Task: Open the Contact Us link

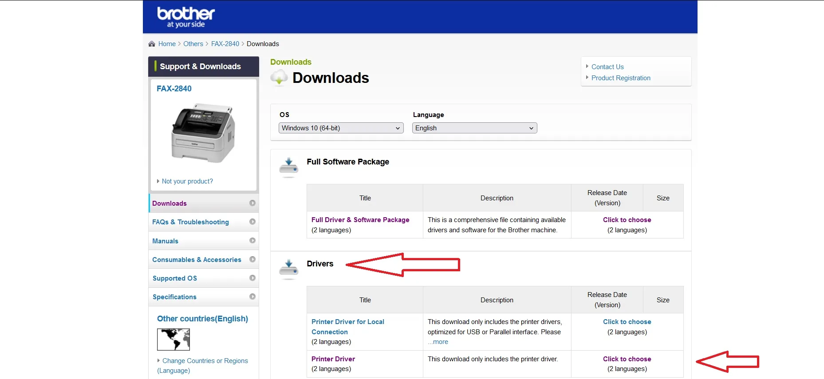Action: coord(607,67)
